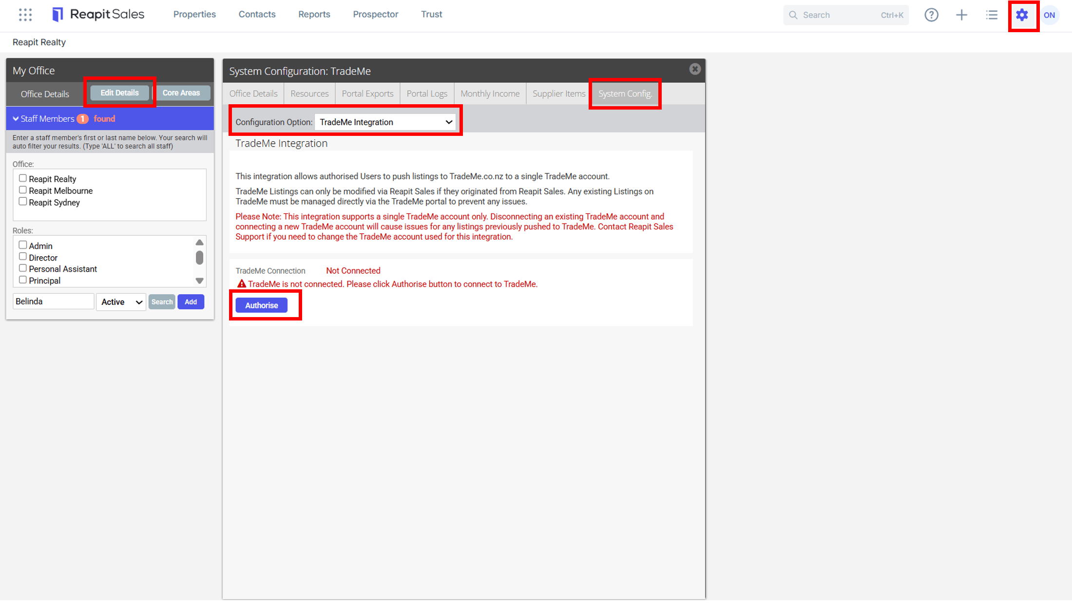Screen dimensions: 1072x603
Task: Switch to the Portal Exports tab
Action: click(367, 94)
